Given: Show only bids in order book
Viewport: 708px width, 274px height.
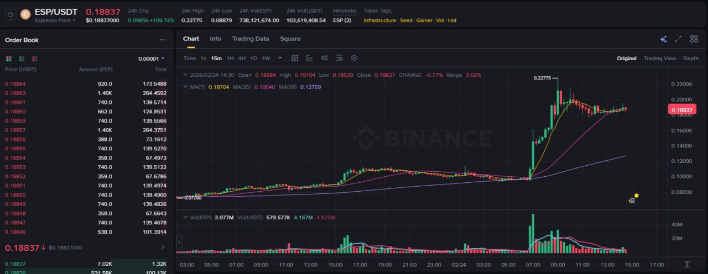Looking at the screenshot, I should tap(22, 59).
